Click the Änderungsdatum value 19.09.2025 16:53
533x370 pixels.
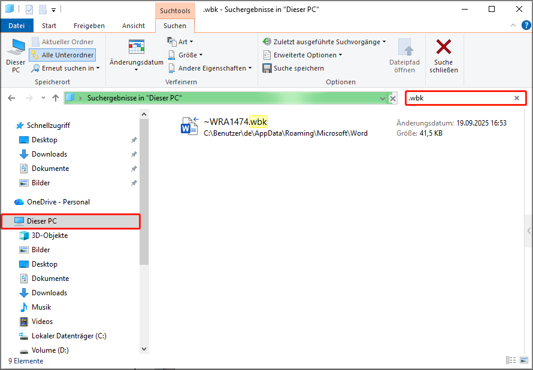(481, 123)
